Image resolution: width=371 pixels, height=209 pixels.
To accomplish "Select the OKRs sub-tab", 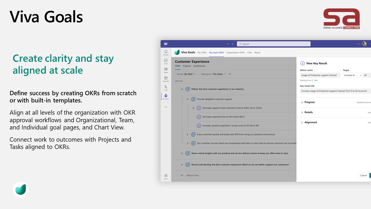I will coord(178,66).
